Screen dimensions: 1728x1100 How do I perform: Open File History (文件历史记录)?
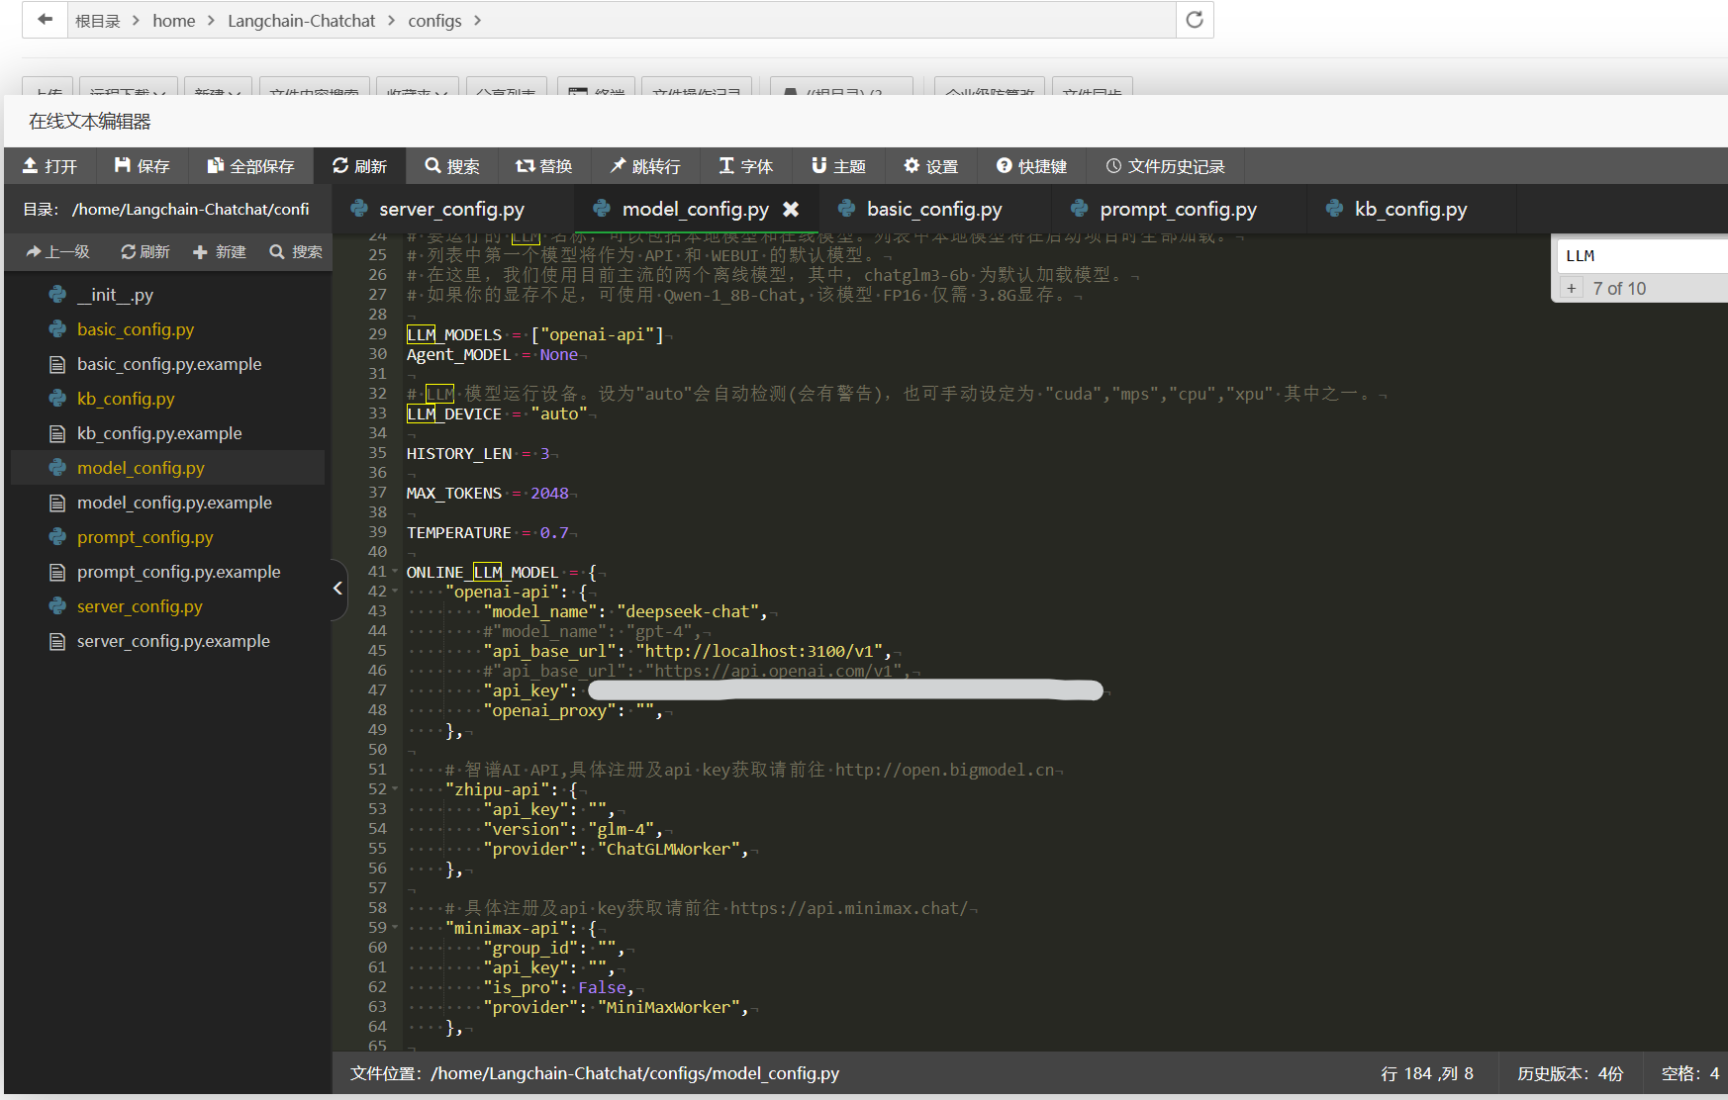click(x=1165, y=166)
